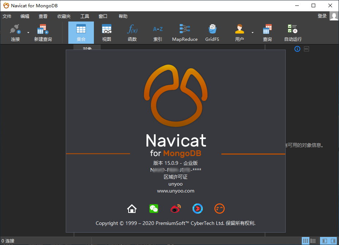
Task: Click the orange smiley face icon
Action: [x=220, y=209]
